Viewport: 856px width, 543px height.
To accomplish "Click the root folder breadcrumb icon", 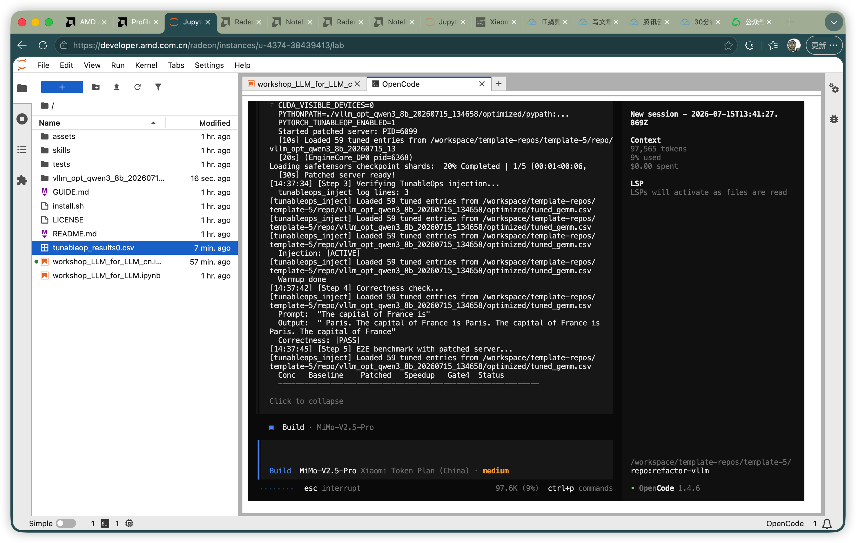I will tap(44, 106).
